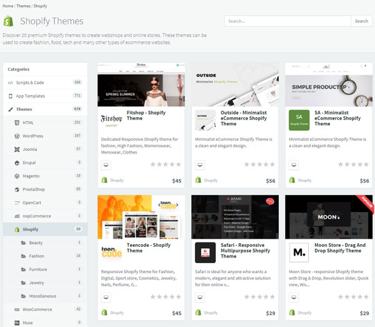This screenshot has height=327, width=375.
Task: Click the Scripts & Code category icon
Action: coord(11,83)
